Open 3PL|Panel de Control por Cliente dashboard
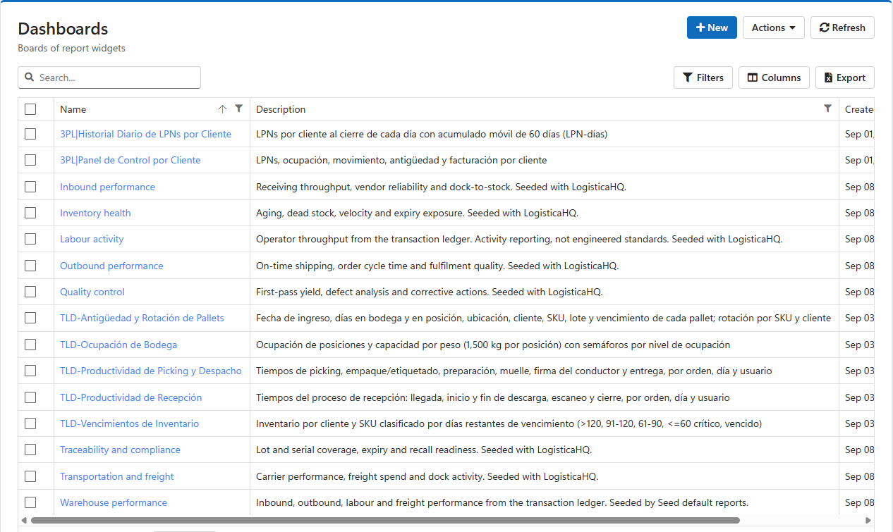Image resolution: width=893 pixels, height=532 pixels. click(x=130, y=160)
